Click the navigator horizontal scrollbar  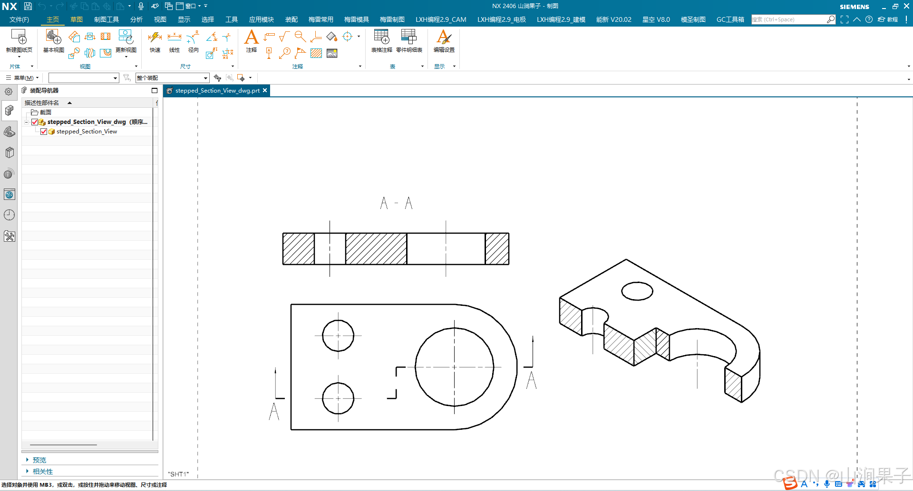click(63, 445)
